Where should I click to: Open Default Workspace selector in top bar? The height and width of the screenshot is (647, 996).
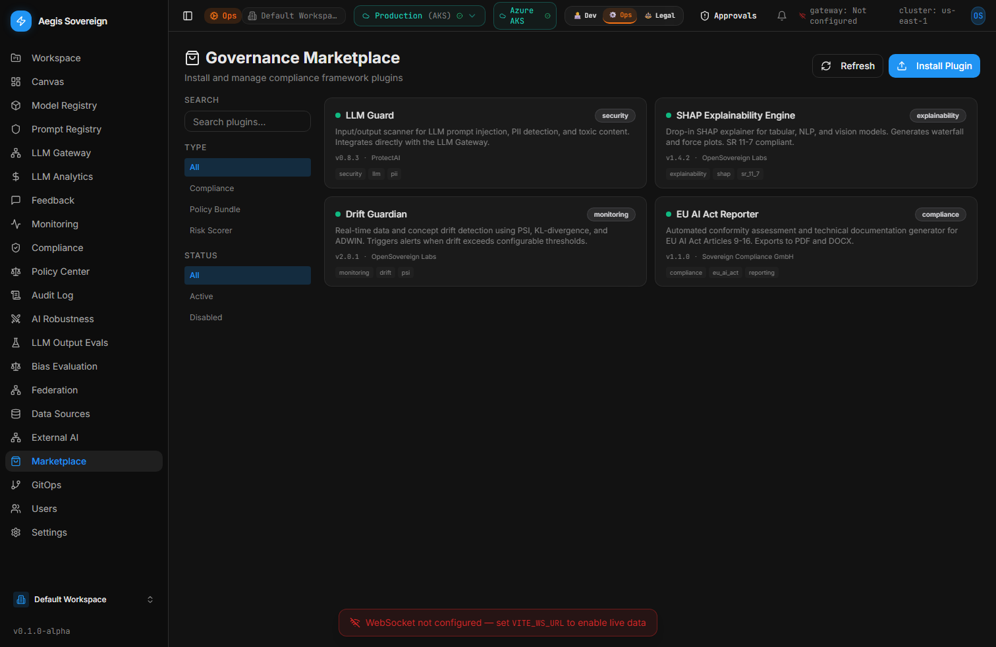(x=294, y=16)
